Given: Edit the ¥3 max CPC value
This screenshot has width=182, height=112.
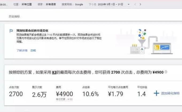Looking at the screenshot, I should (54, 72).
